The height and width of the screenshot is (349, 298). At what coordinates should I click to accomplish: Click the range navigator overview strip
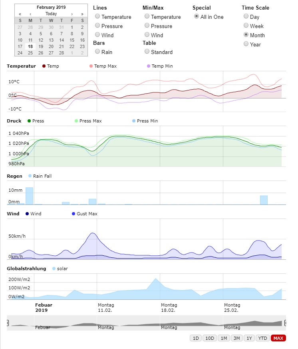(x=147, y=323)
